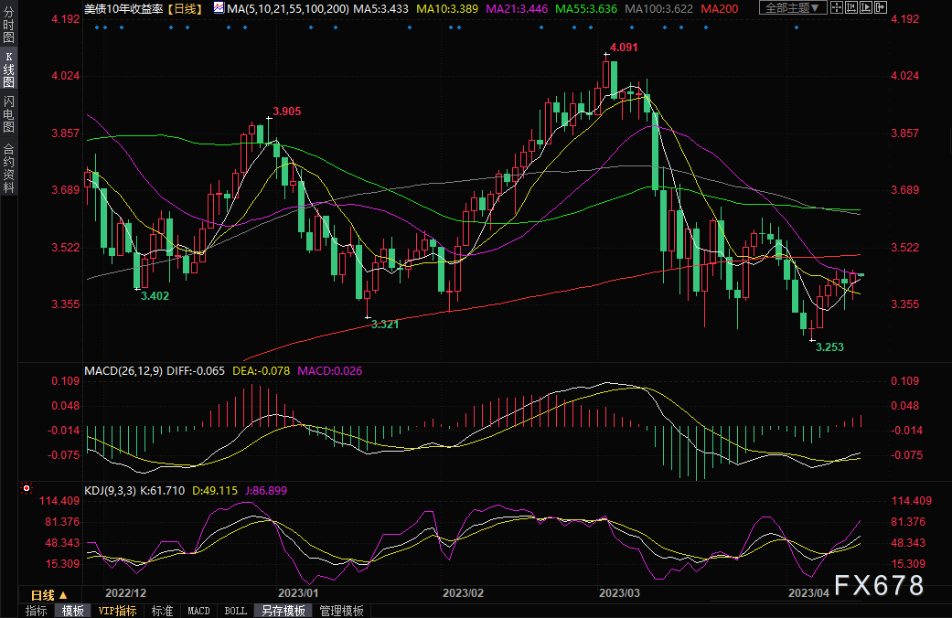Select the K线图 sidebar tab
Viewport: 952px width, 618px height.
[9, 69]
